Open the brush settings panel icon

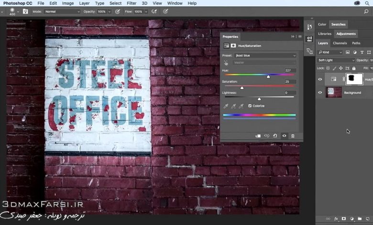(x=25, y=11)
